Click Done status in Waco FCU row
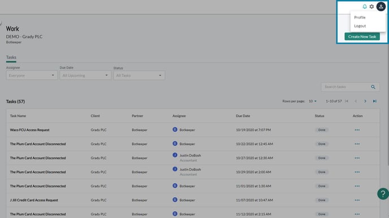The height and width of the screenshot is (218, 389). (322, 130)
